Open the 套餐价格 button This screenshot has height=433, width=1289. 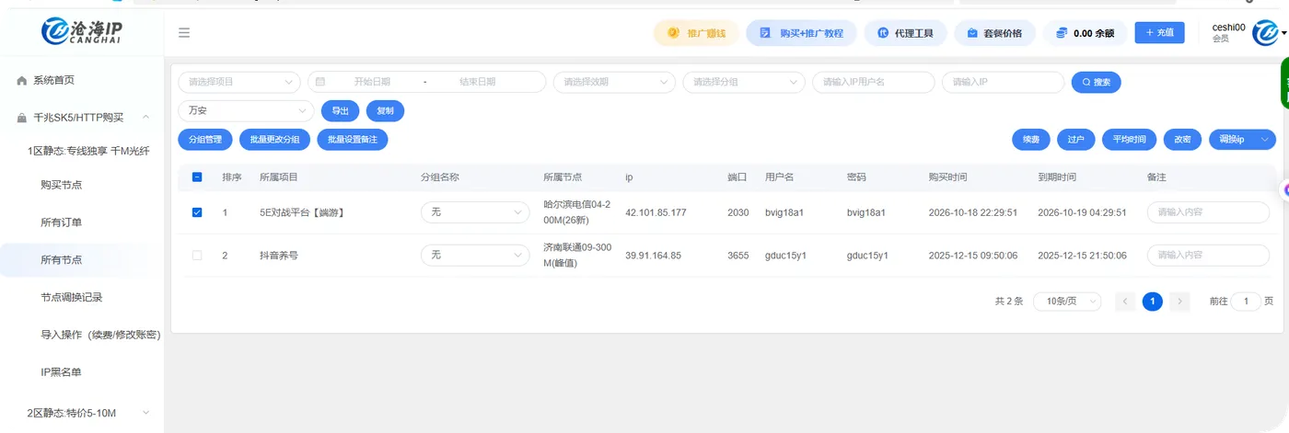coord(994,33)
